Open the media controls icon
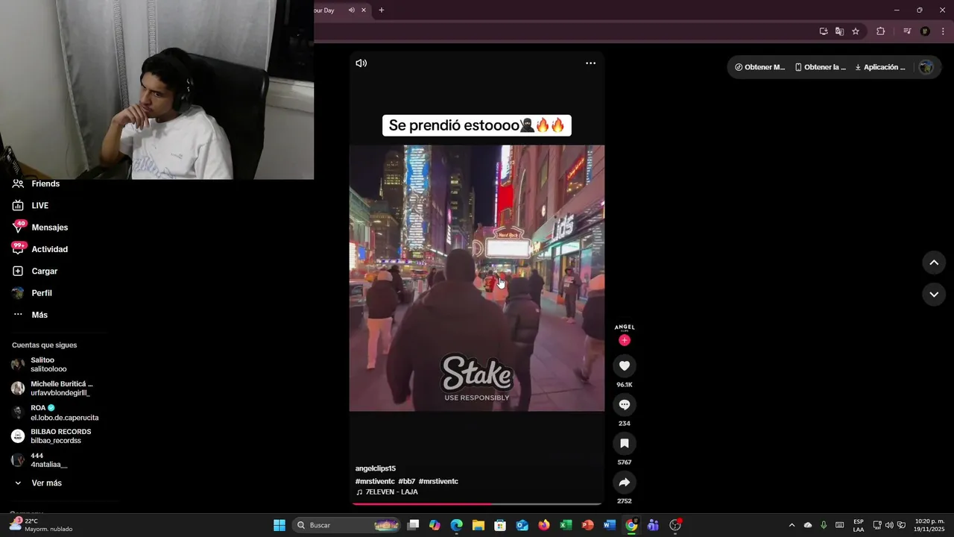Image resolution: width=954 pixels, height=537 pixels. point(907,31)
